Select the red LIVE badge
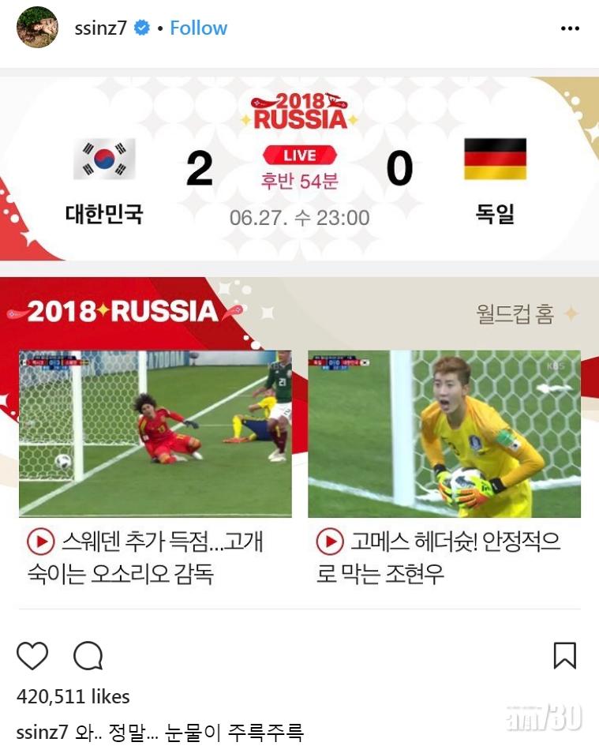This screenshot has height=746, width=599. click(300, 155)
